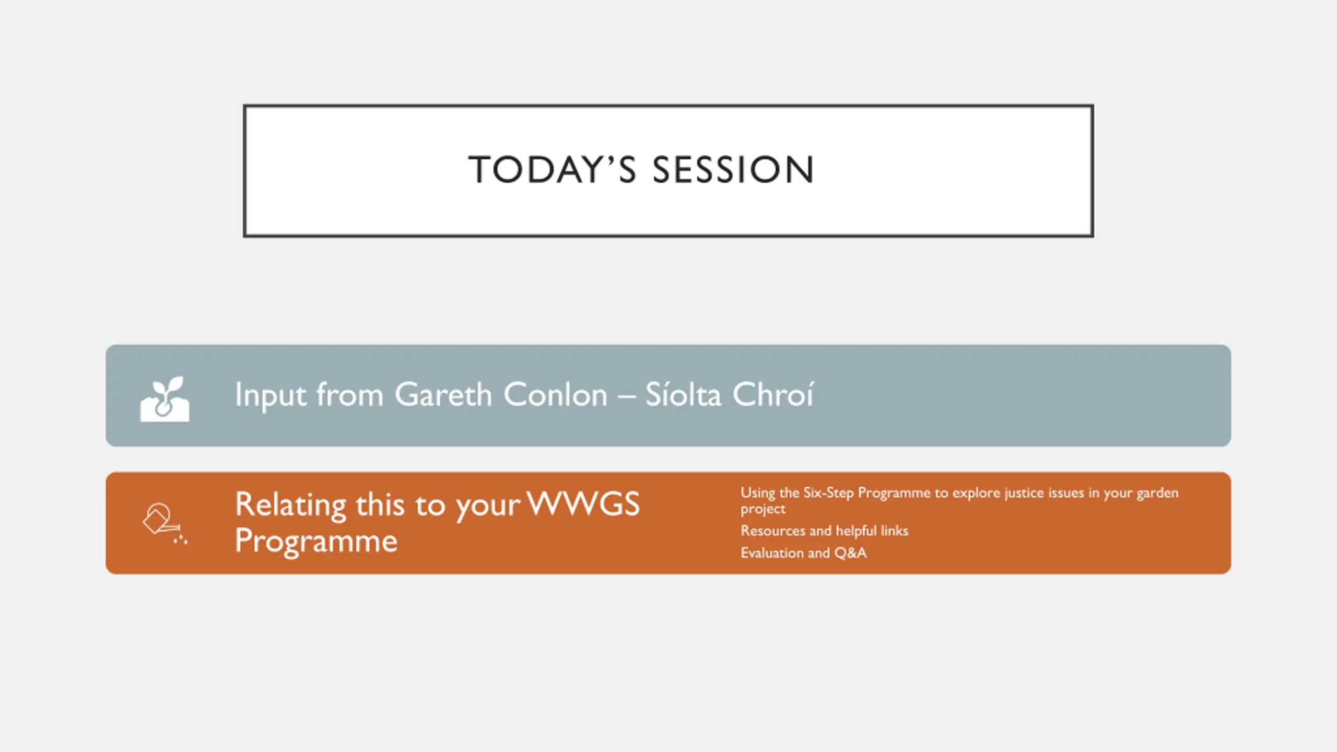
Task: Select the blue Gareth Conlon banner
Action: pyautogui.click(x=668, y=395)
